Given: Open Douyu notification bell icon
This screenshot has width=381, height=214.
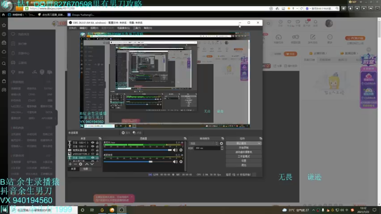Looking at the screenshot, I should tap(315, 23).
